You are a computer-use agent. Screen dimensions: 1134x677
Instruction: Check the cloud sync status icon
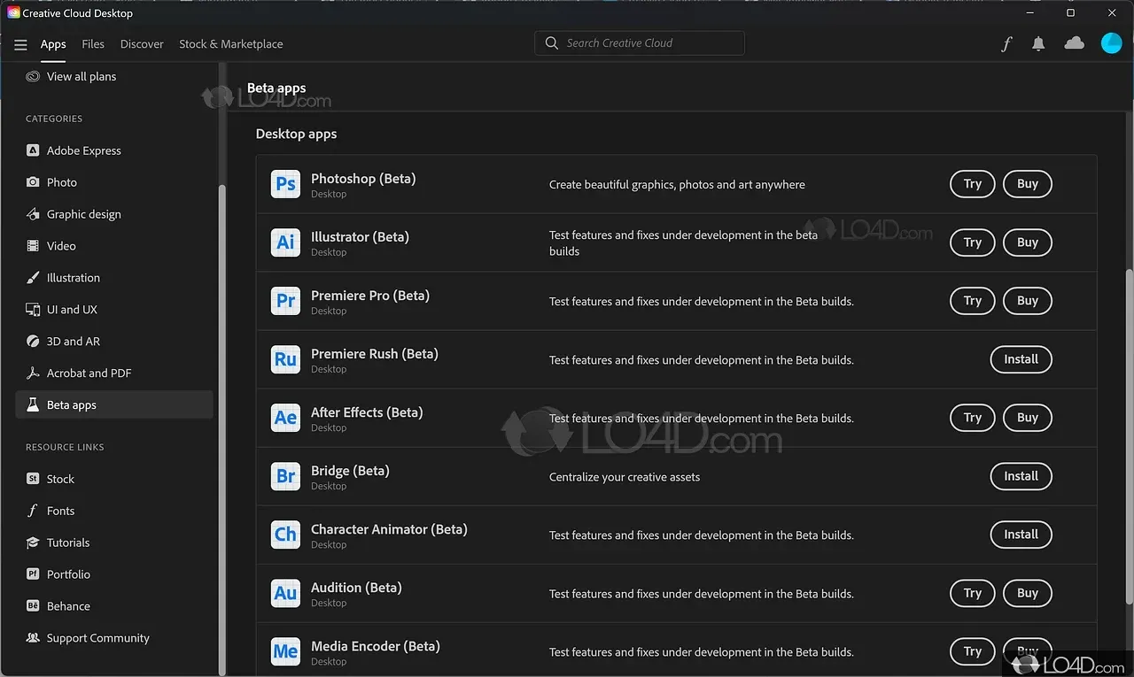pyautogui.click(x=1074, y=42)
